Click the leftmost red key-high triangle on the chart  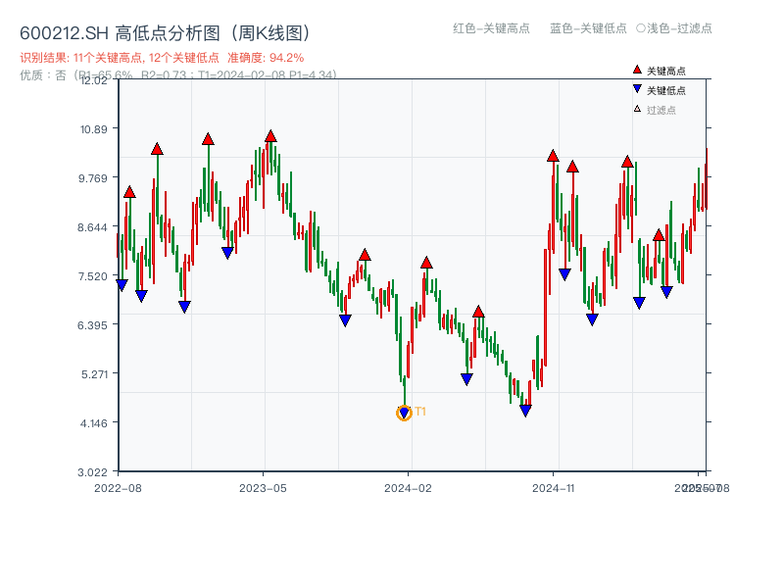(x=128, y=193)
